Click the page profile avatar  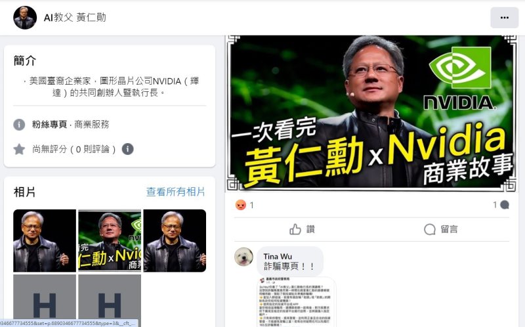[x=25, y=18]
